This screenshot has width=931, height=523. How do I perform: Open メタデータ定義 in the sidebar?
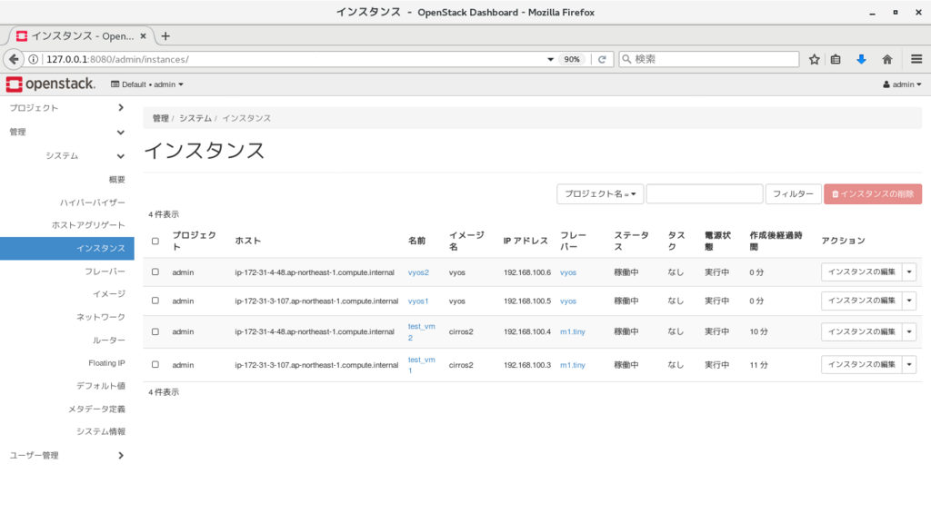point(96,410)
